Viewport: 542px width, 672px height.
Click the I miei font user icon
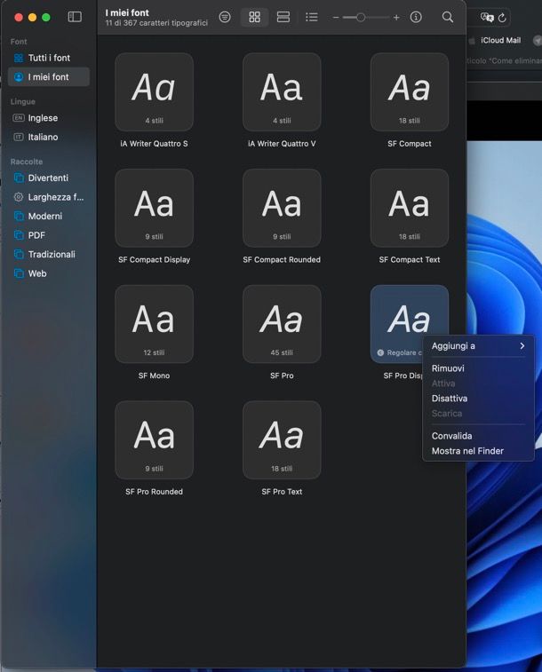tap(19, 77)
